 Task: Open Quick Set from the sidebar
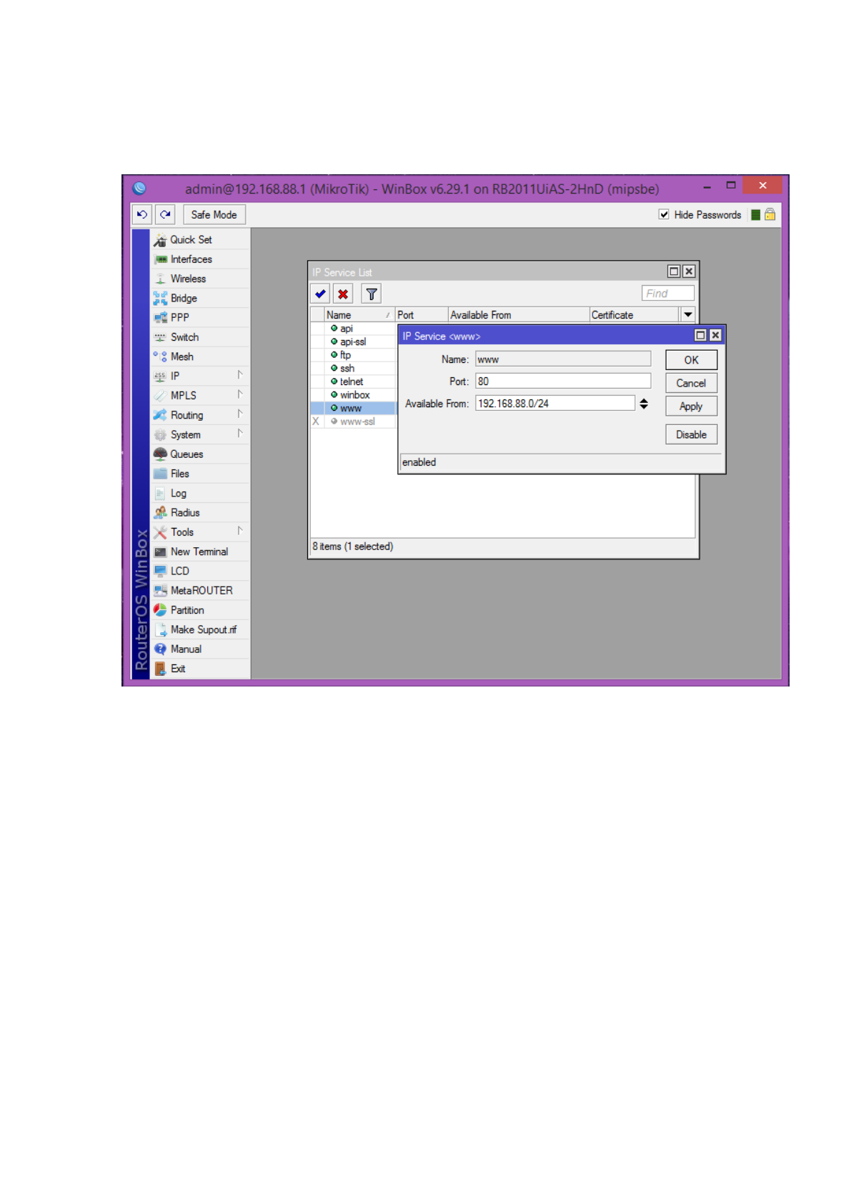click(x=200, y=240)
